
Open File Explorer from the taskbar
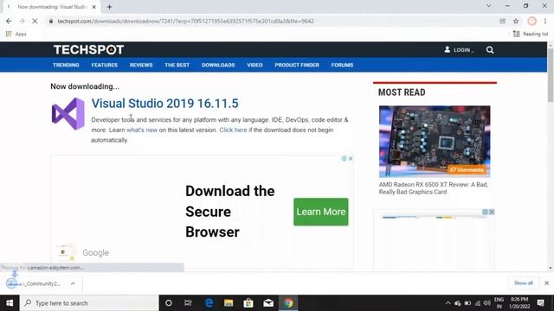(229, 303)
